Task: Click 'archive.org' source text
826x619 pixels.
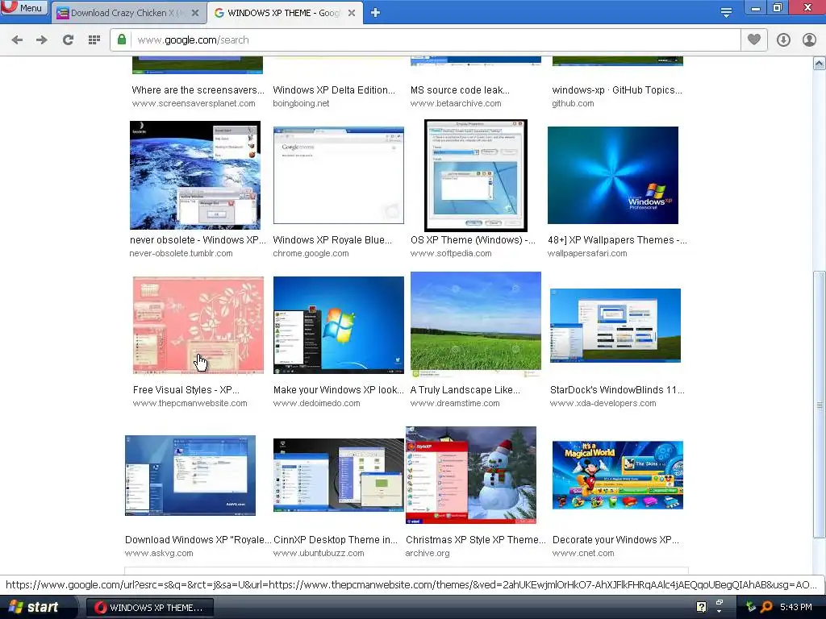Action: (x=428, y=554)
